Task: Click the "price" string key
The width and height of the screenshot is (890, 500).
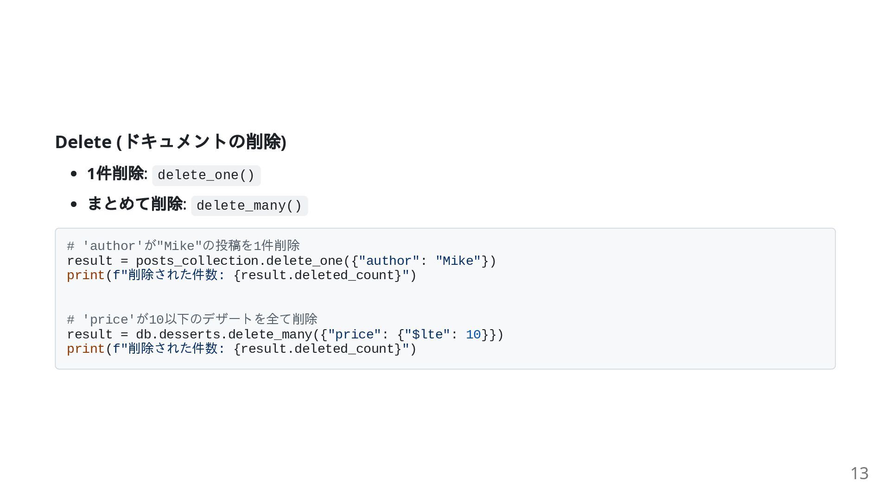Action: pyautogui.click(x=355, y=335)
